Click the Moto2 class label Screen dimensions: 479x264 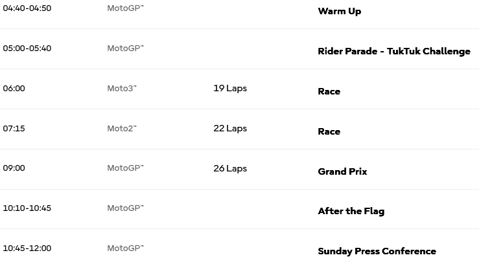pyautogui.click(x=122, y=129)
